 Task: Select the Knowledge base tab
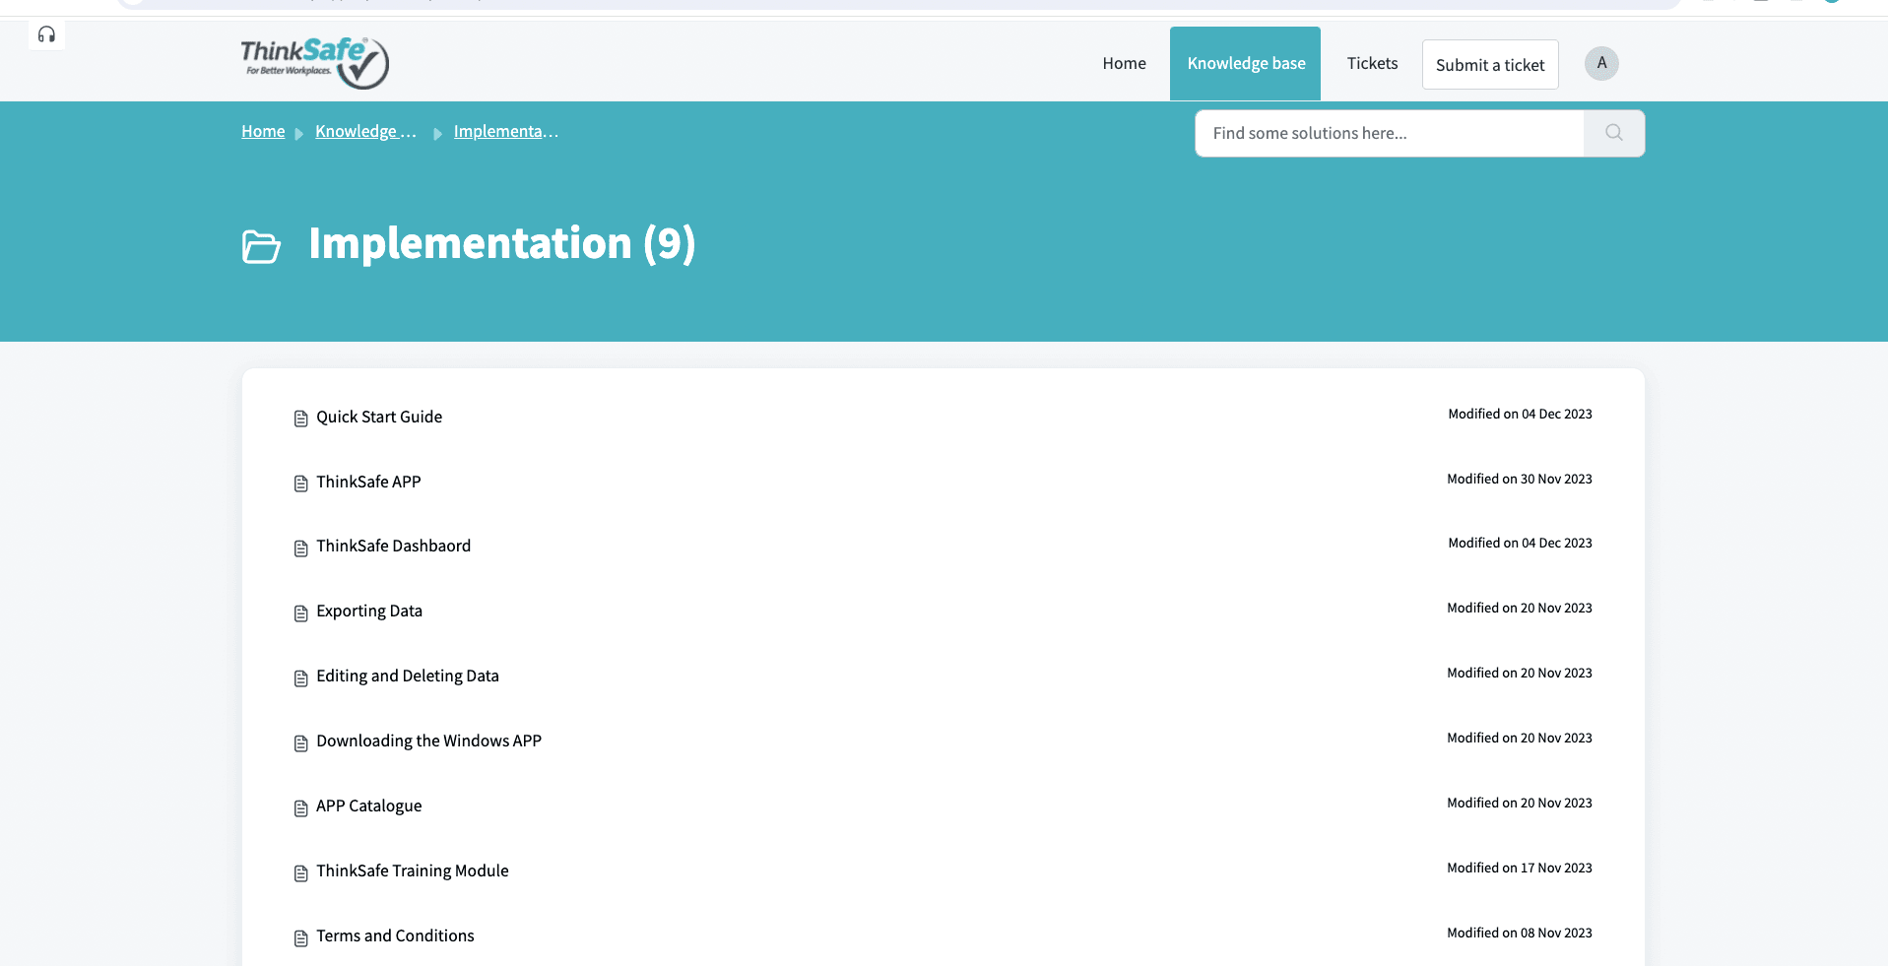point(1245,63)
